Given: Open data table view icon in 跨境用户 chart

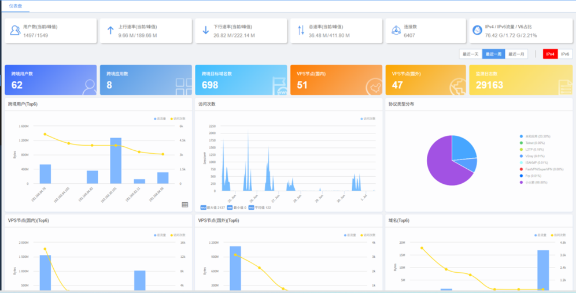Looking at the screenshot, I should pyautogui.click(x=185, y=205).
